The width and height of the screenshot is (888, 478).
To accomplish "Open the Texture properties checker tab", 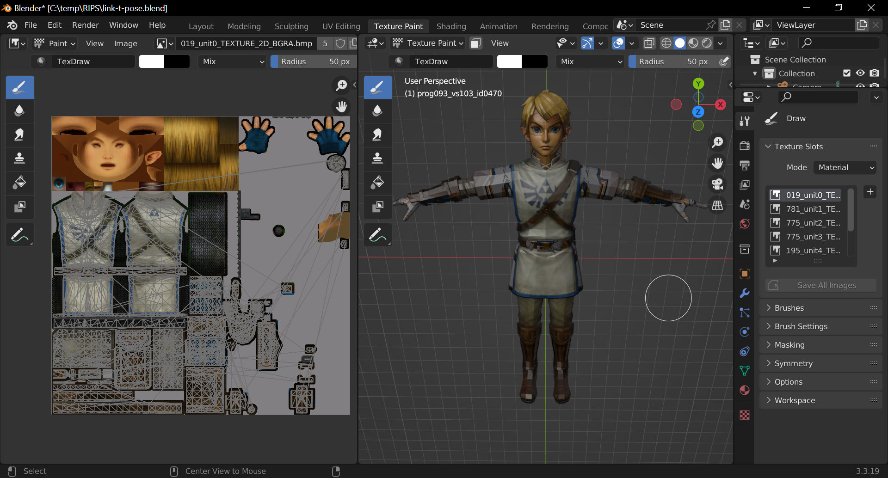I will (x=745, y=415).
